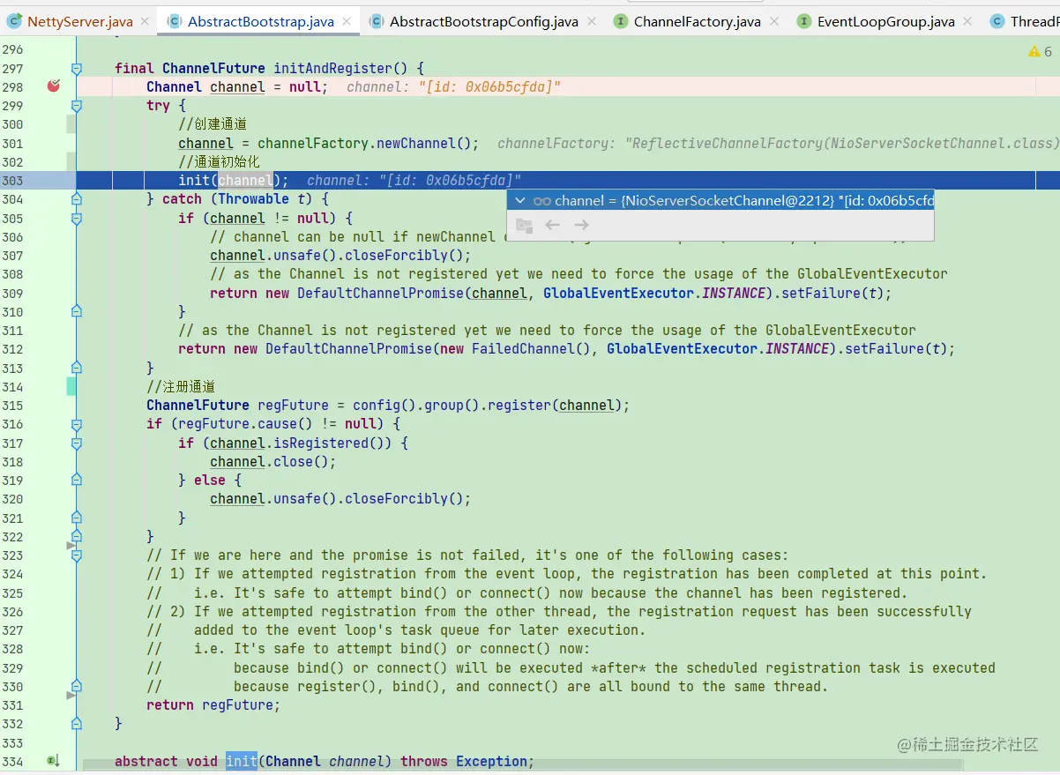
Task: Click the fold end marker on line 332
Action: (x=77, y=724)
